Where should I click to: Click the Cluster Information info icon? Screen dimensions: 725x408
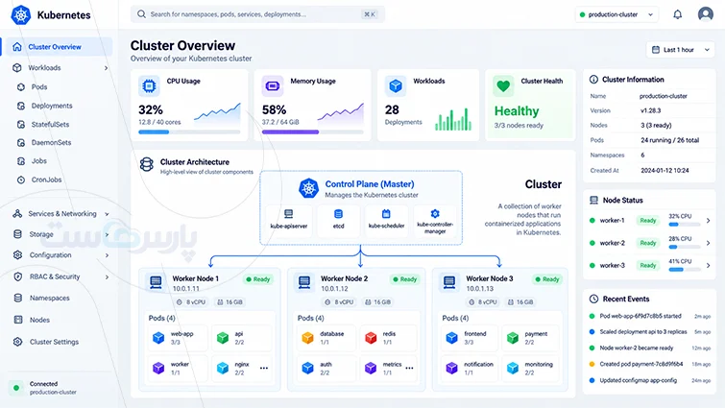coord(593,80)
